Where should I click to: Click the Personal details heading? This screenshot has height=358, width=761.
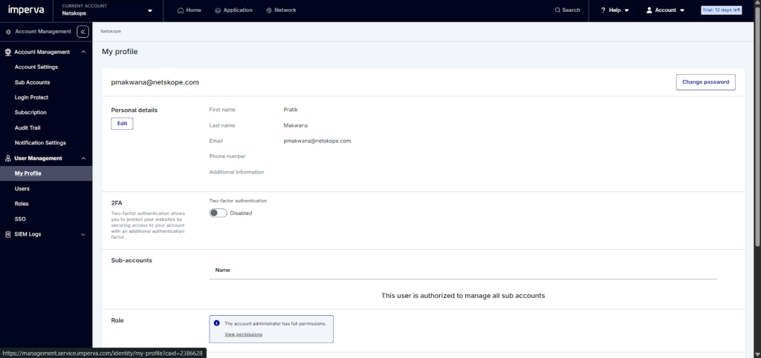tap(135, 110)
